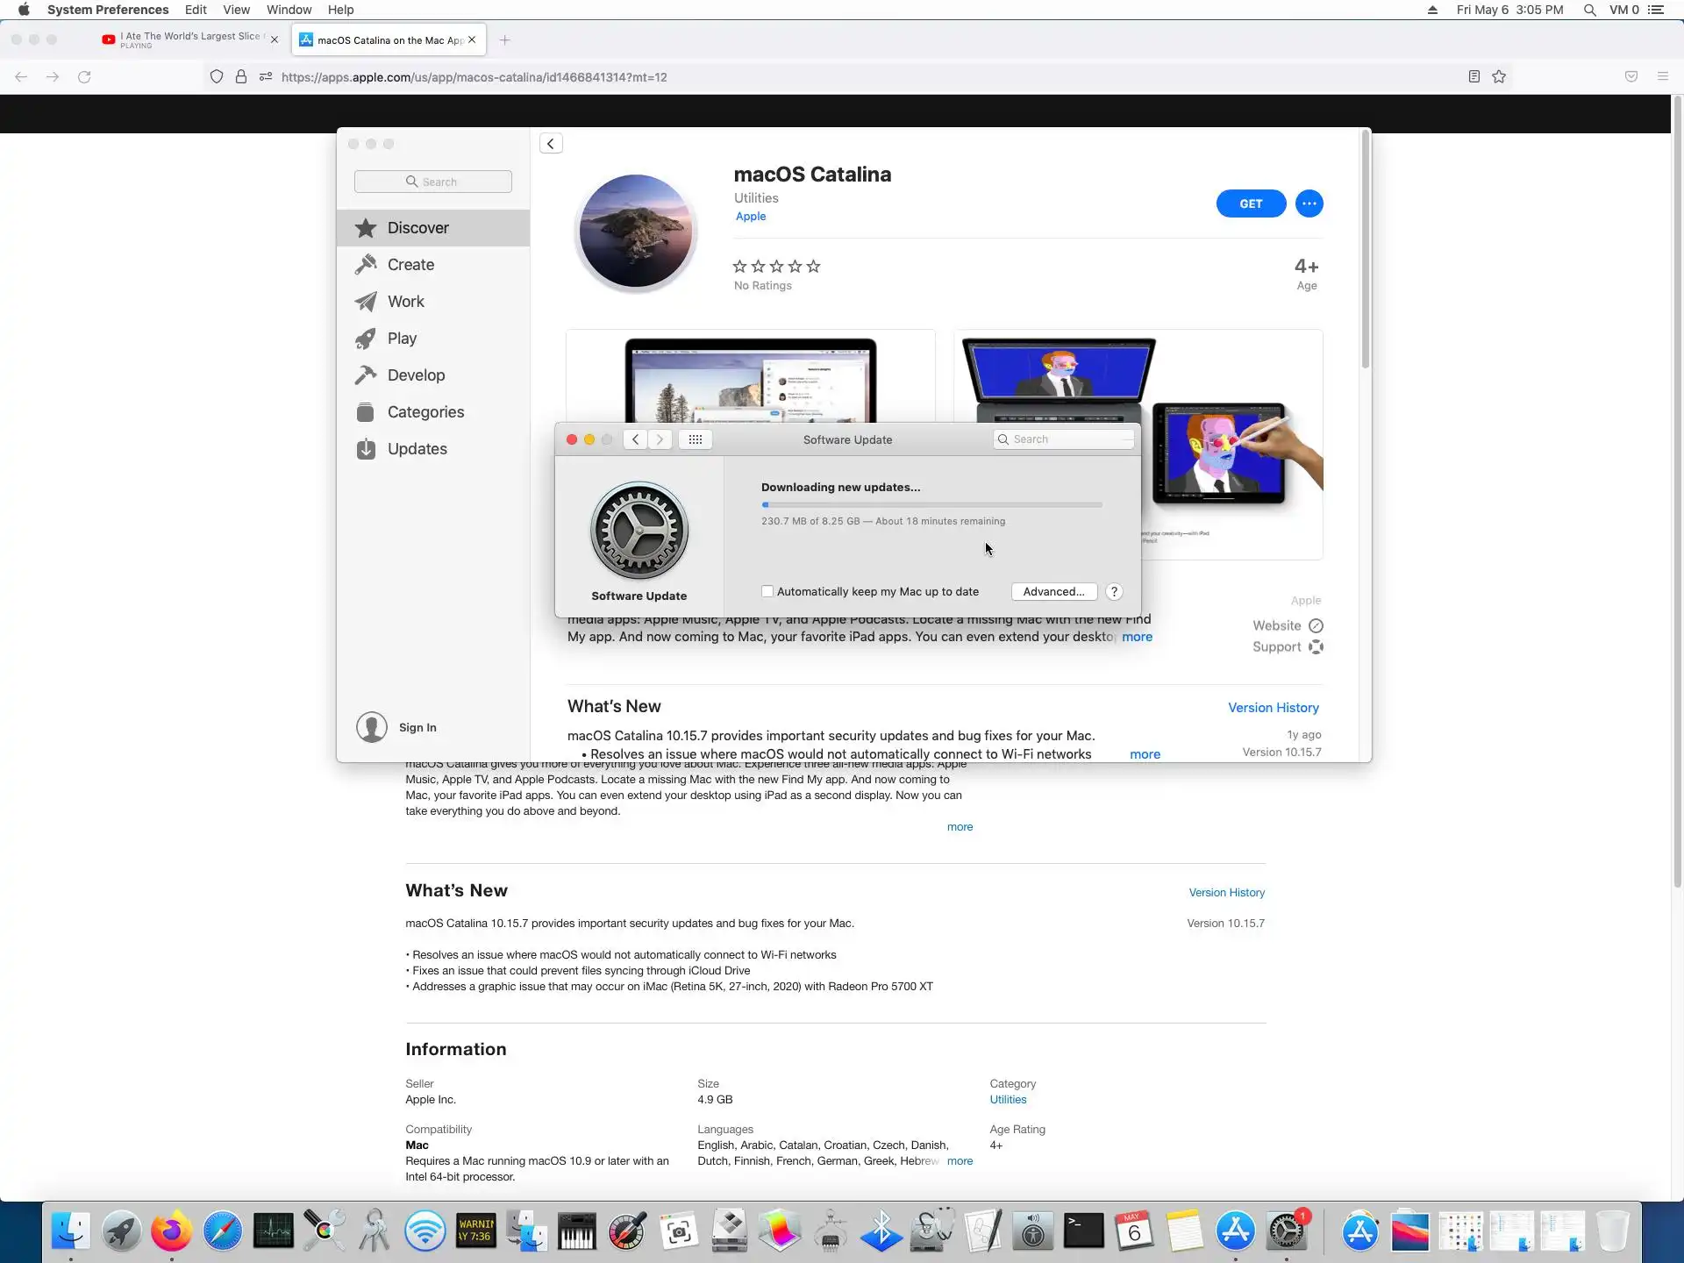Open the Utilities category link
1684x1263 pixels.
(1008, 1100)
